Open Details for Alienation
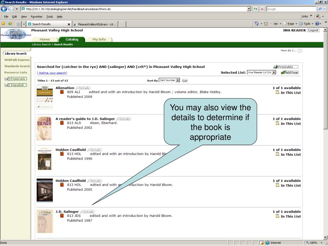This screenshot has width=328, height=246. coord(83,88)
